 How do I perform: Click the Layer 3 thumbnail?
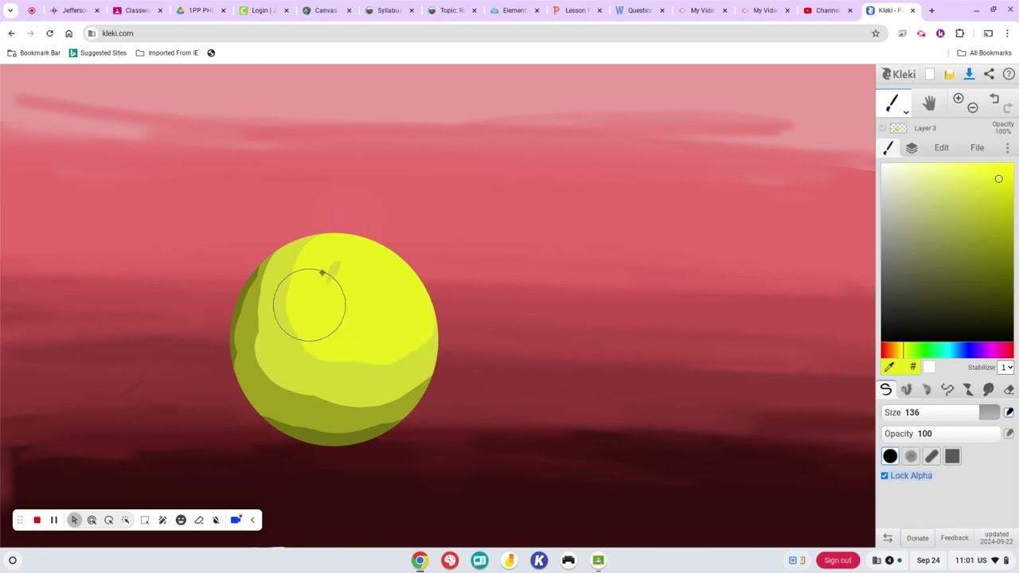(899, 128)
